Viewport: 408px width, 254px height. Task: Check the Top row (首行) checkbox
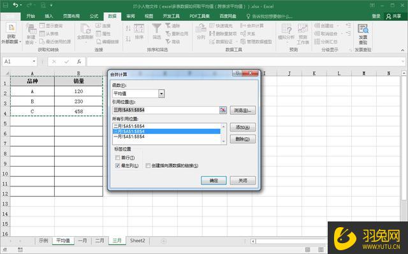117,158
